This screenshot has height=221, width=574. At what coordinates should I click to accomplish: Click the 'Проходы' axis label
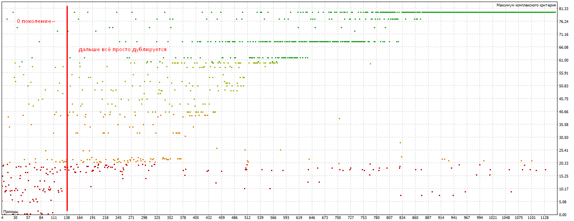point(11,211)
